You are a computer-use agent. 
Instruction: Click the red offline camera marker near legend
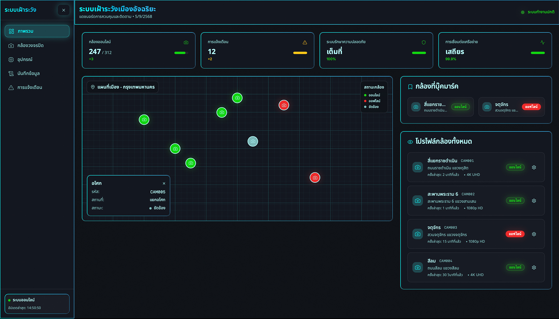284,105
